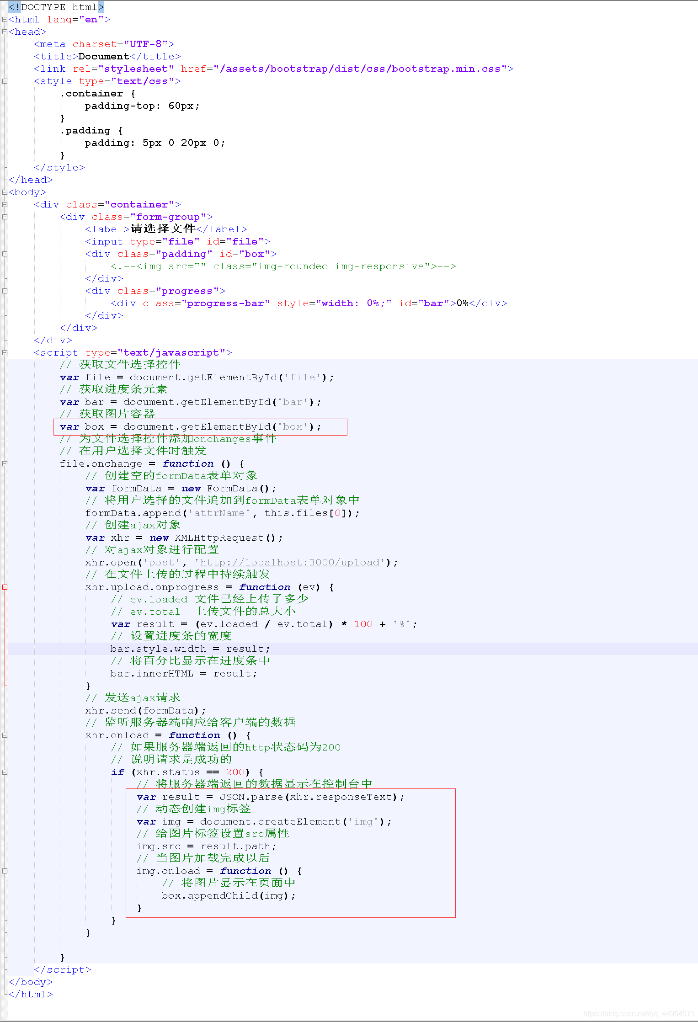Click the commented img-rounded img-responsive line
This screenshot has height=1022, width=698.
[x=283, y=266]
